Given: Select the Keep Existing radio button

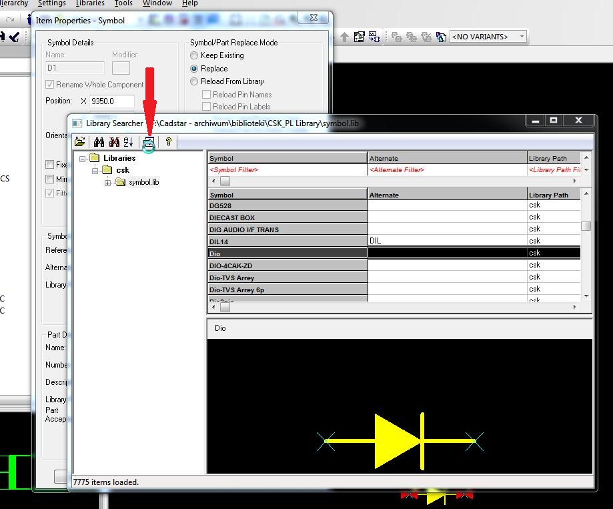Looking at the screenshot, I should [194, 55].
